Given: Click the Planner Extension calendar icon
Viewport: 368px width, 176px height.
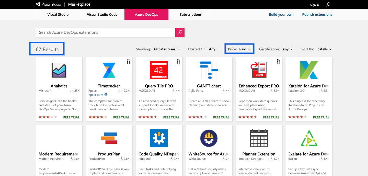Looking at the screenshot, I should (259, 138).
